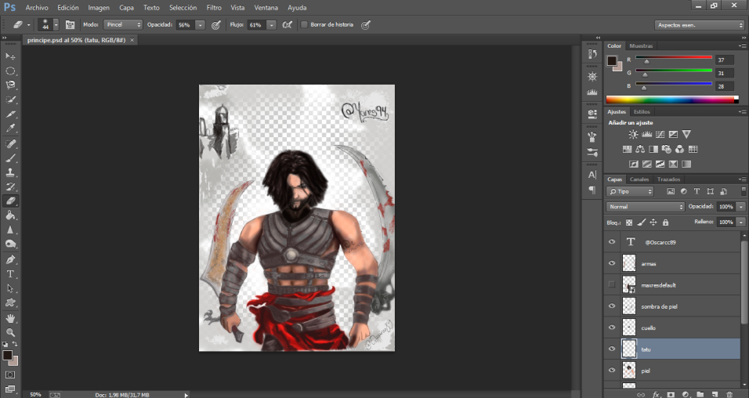Switch to the Muestras tab

pos(641,46)
